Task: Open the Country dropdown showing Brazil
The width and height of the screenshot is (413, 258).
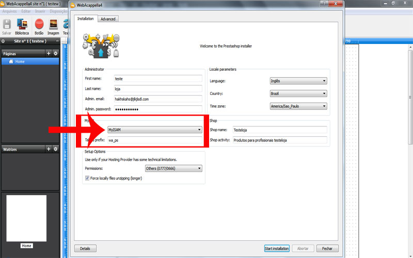Action: tap(298, 93)
